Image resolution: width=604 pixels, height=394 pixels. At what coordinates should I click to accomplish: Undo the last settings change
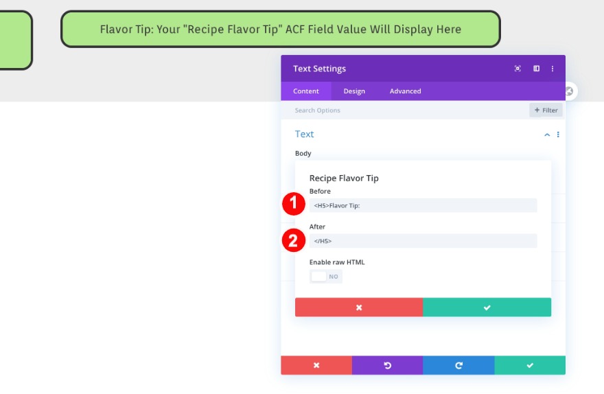(387, 365)
